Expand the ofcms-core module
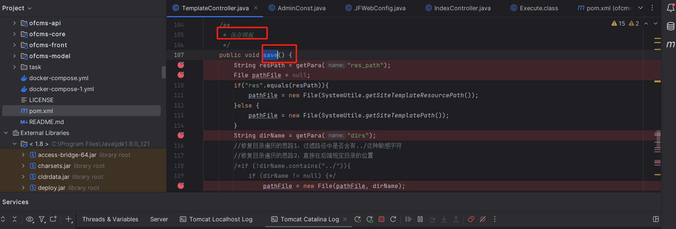The image size is (676, 229). point(14,34)
